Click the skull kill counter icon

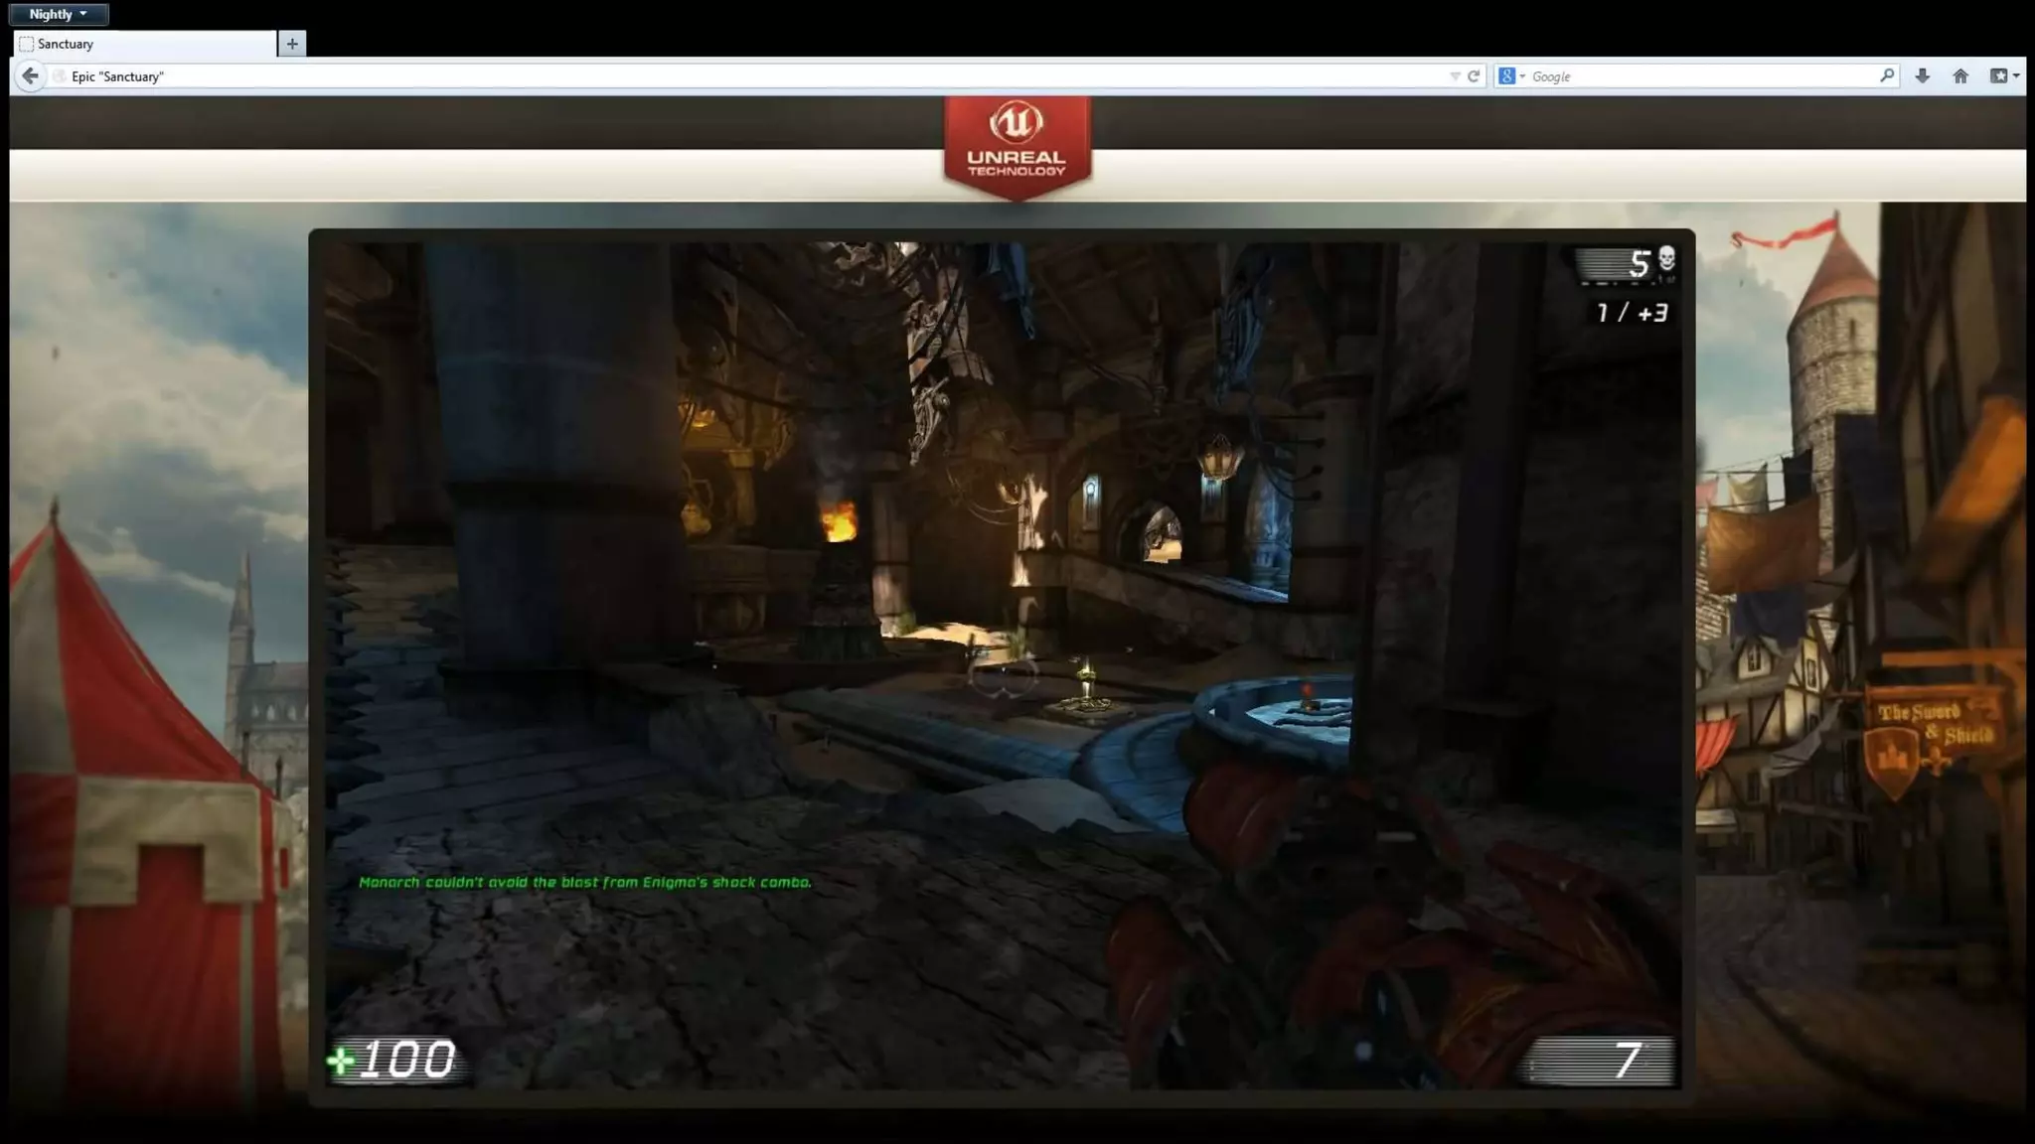click(1666, 260)
